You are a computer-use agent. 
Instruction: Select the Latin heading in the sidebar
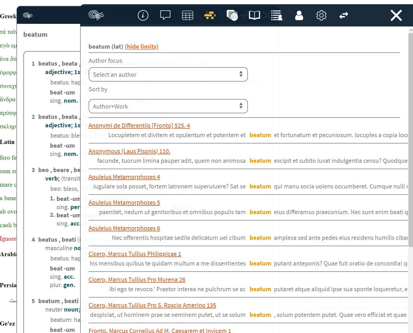8,142
